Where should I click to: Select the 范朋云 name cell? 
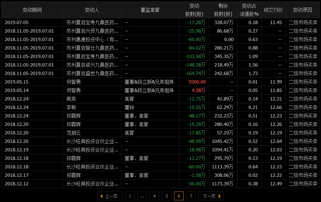[73, 133]
